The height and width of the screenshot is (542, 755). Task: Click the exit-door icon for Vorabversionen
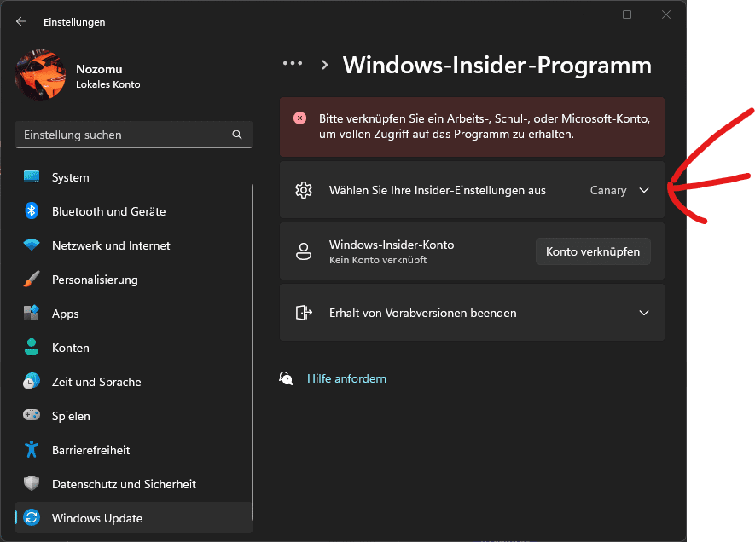(304, 313)
